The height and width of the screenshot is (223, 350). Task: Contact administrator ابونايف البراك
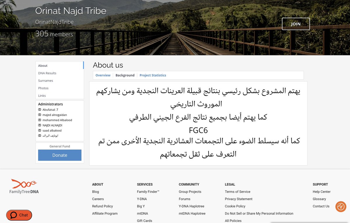pos(50,136)
